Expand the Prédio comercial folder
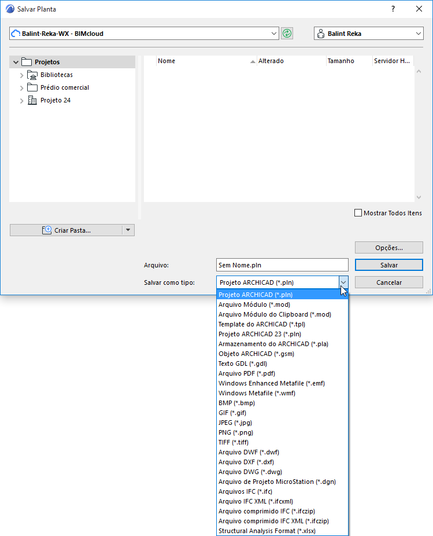The height and width of the screenshot is (536, 433). (21, 88)
